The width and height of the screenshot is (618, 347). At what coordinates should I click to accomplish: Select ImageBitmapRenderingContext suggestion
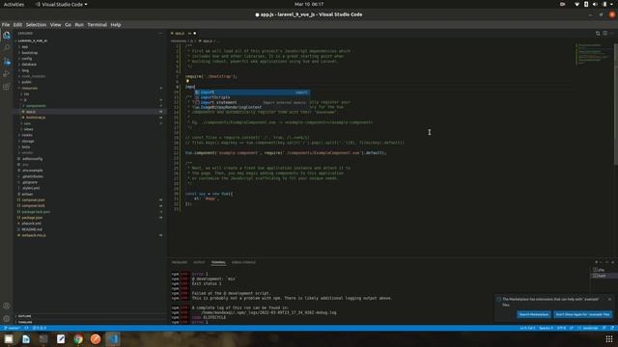click(x=252, y=107)
